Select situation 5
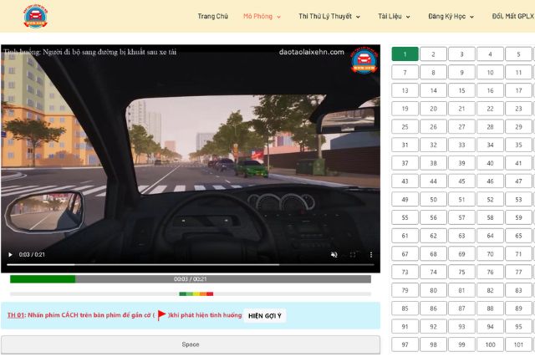 click(518, 54)
